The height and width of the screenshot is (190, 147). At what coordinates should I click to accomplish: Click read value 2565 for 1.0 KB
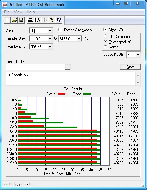[x=134, y=104]
